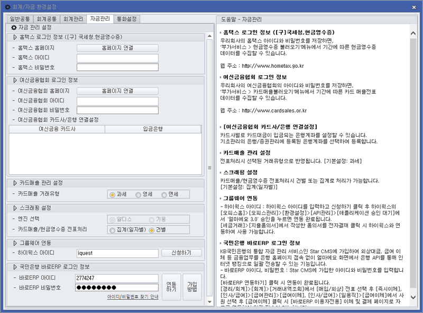
Task: Open the 통화설정 tab
Action: [x=126, y=19]
